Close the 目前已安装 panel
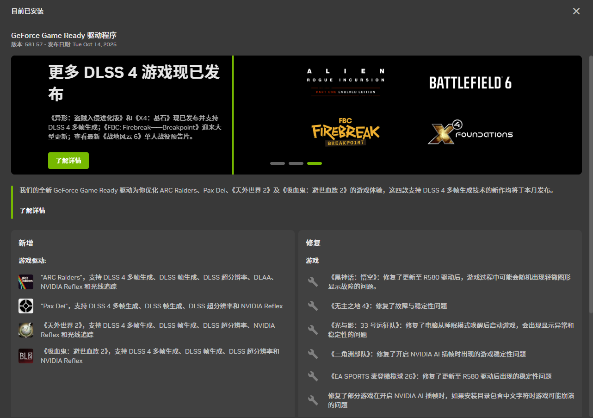The image size is (593, 418). (576, 11)
